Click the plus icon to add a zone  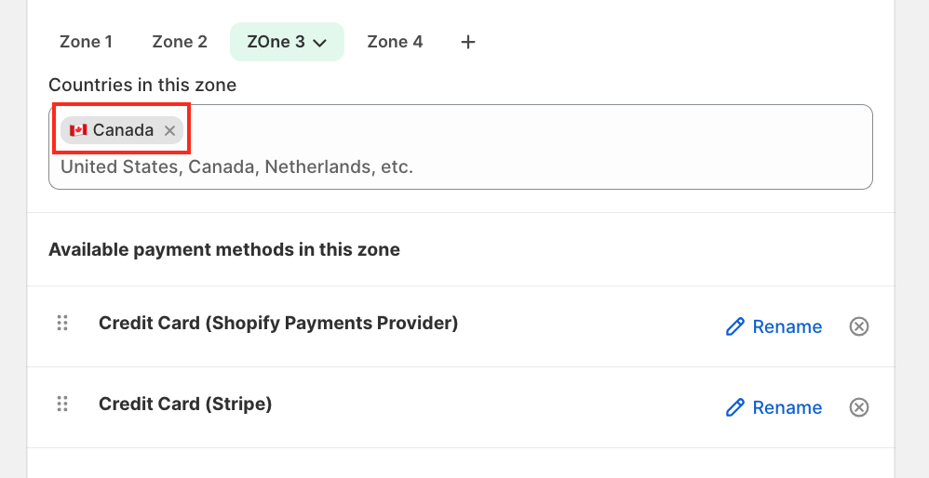click(468, 42)
